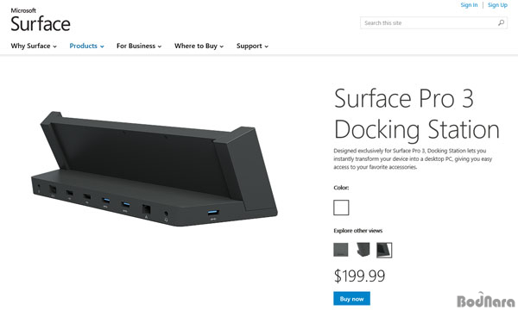View the first front-view thumbnail
The width and height of the screenshot is (518, 310).
click(x=341, y=250)
